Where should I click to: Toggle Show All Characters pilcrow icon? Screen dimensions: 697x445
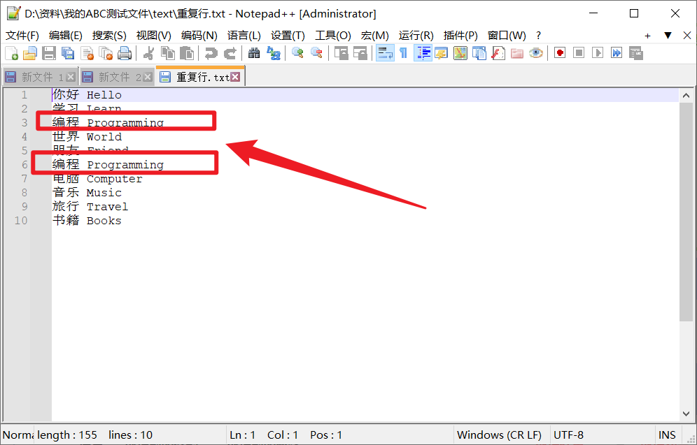click(403, 53)
